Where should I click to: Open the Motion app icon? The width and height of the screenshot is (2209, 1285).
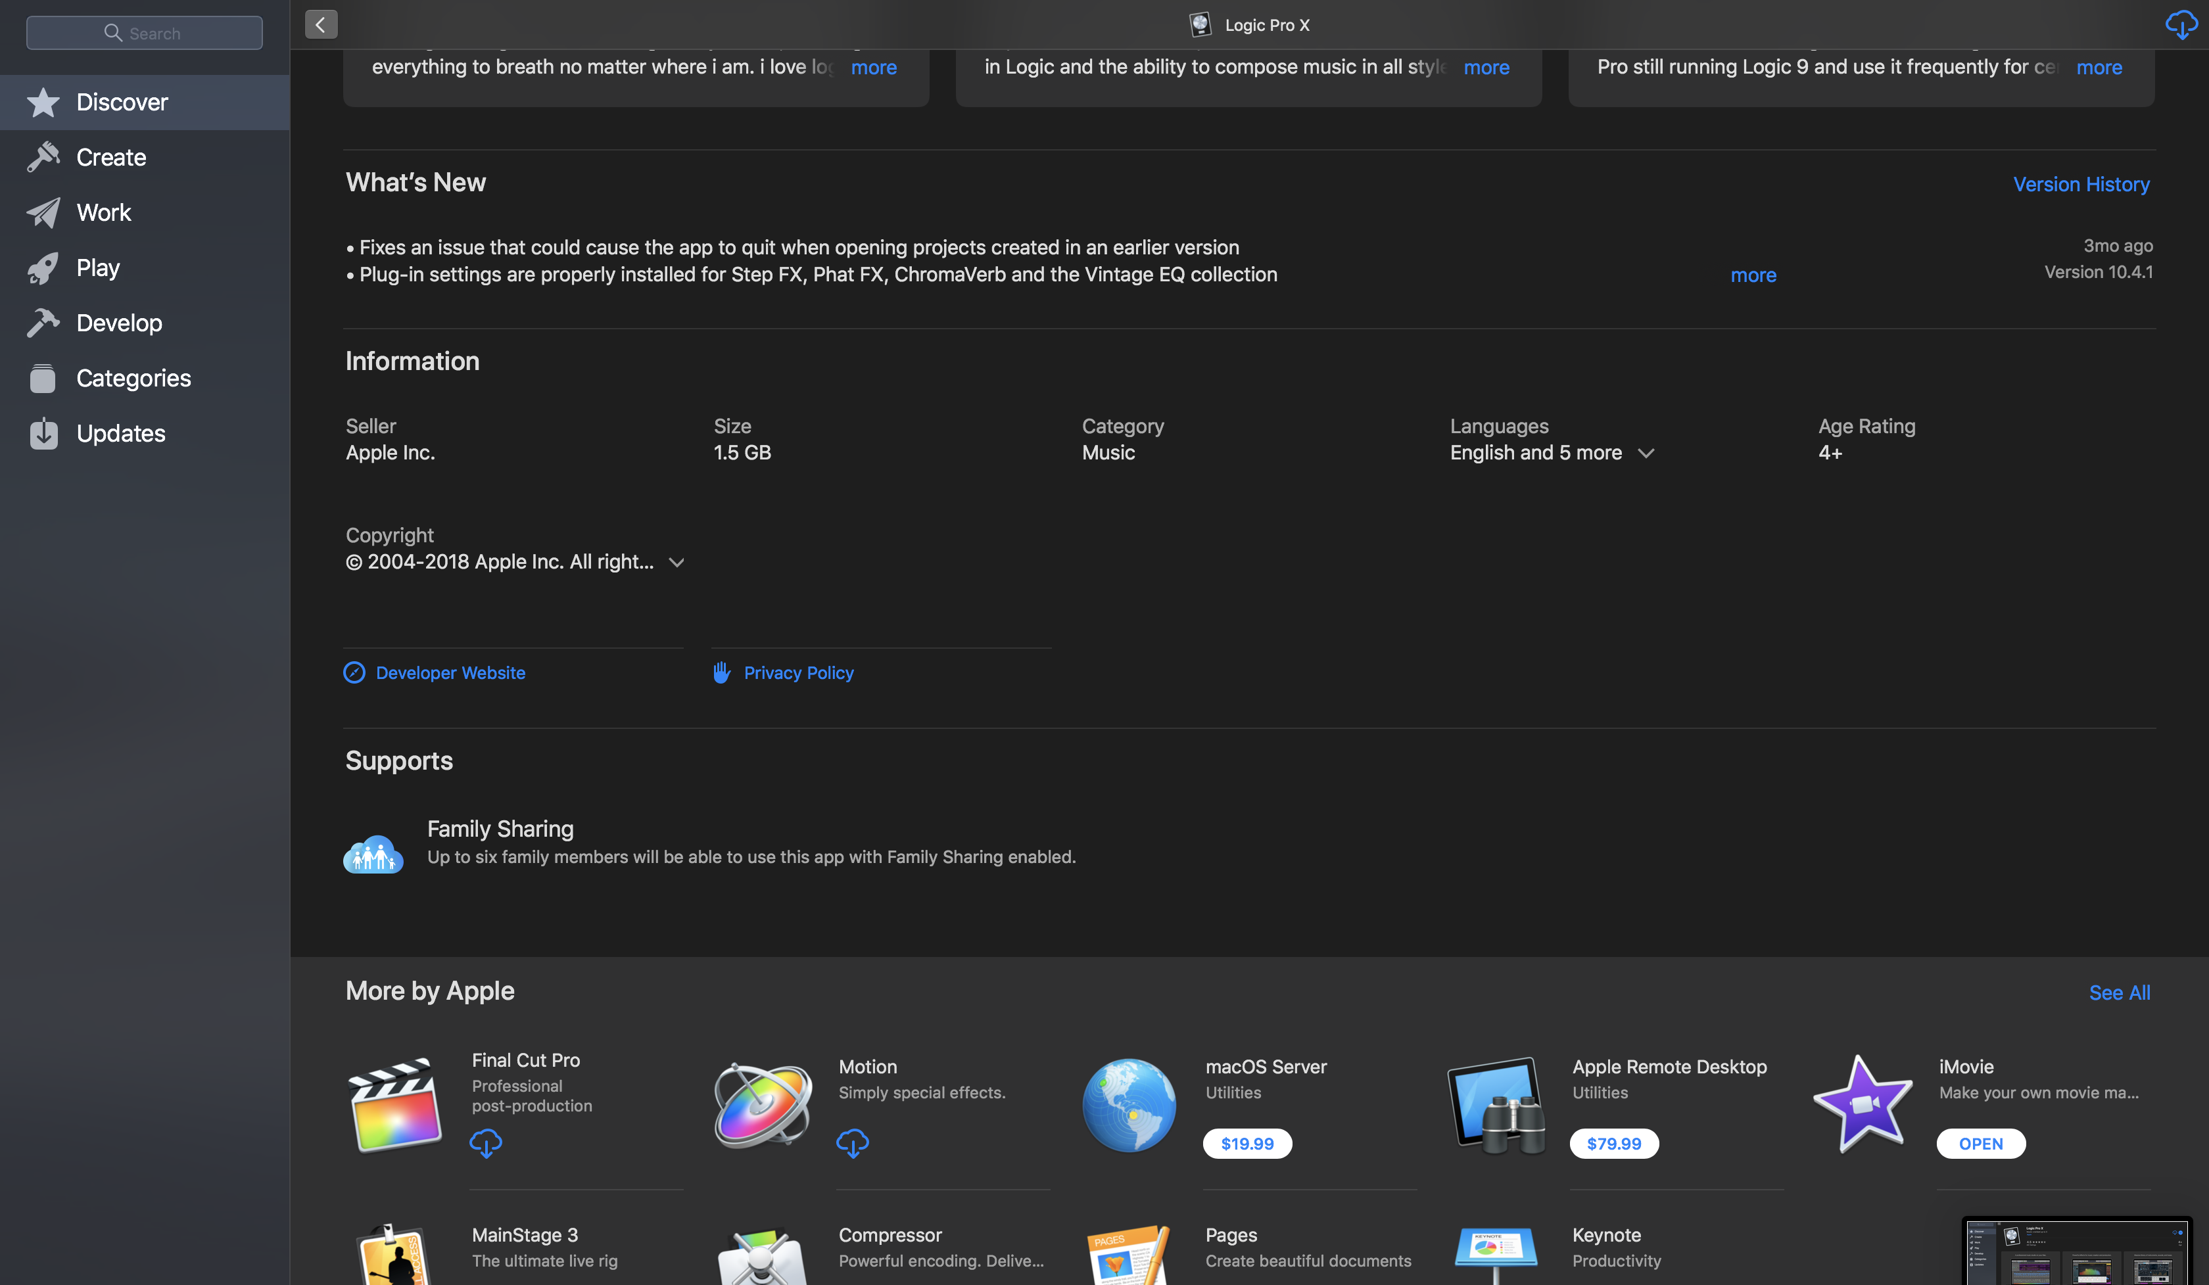[762, 1106]
